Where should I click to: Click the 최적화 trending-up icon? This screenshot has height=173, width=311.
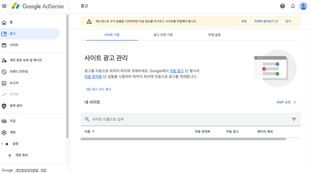click(x=4, y=95)
